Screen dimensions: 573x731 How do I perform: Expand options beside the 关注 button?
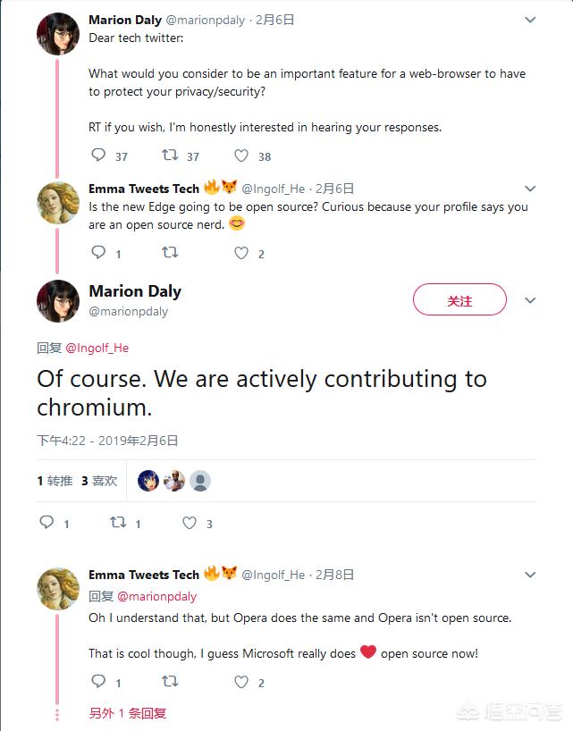click(530, 300)
